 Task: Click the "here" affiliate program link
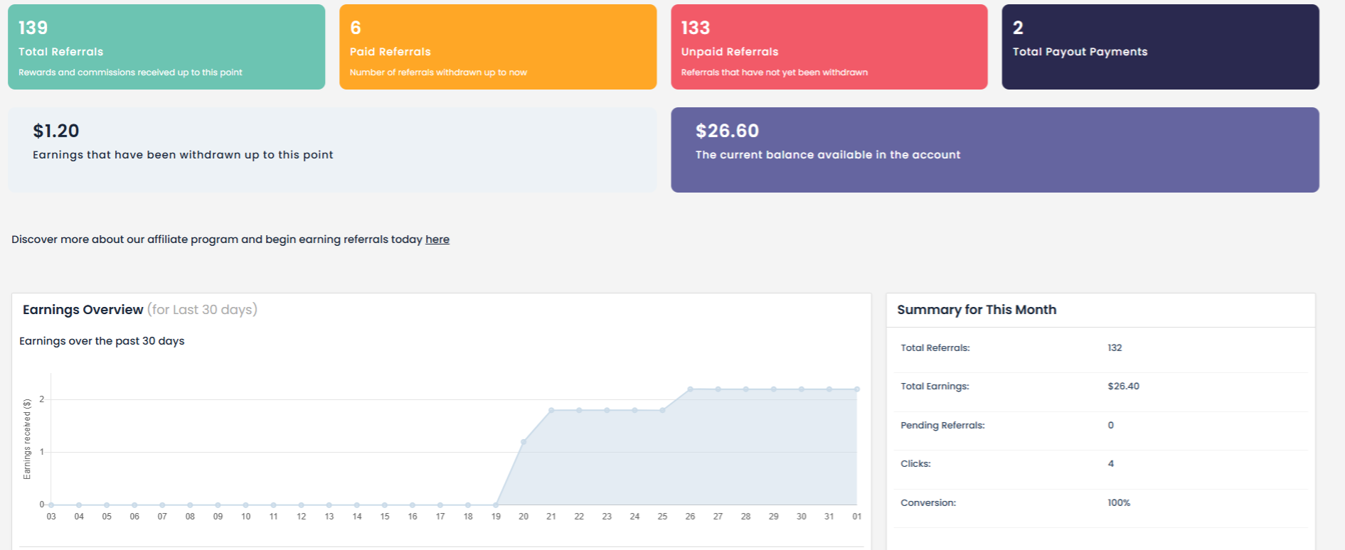pos(437,239)
